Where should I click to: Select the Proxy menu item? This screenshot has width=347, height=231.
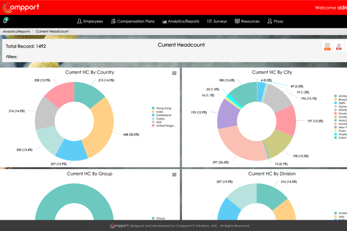[x=276, y=22]
